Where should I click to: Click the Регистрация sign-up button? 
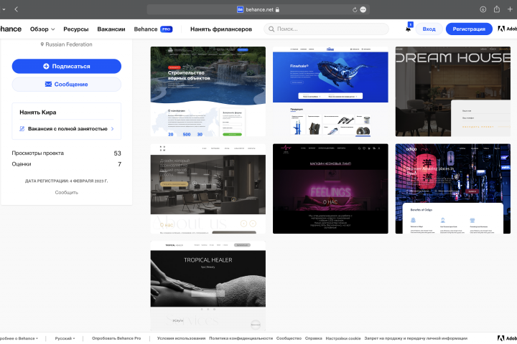(469, 29)
